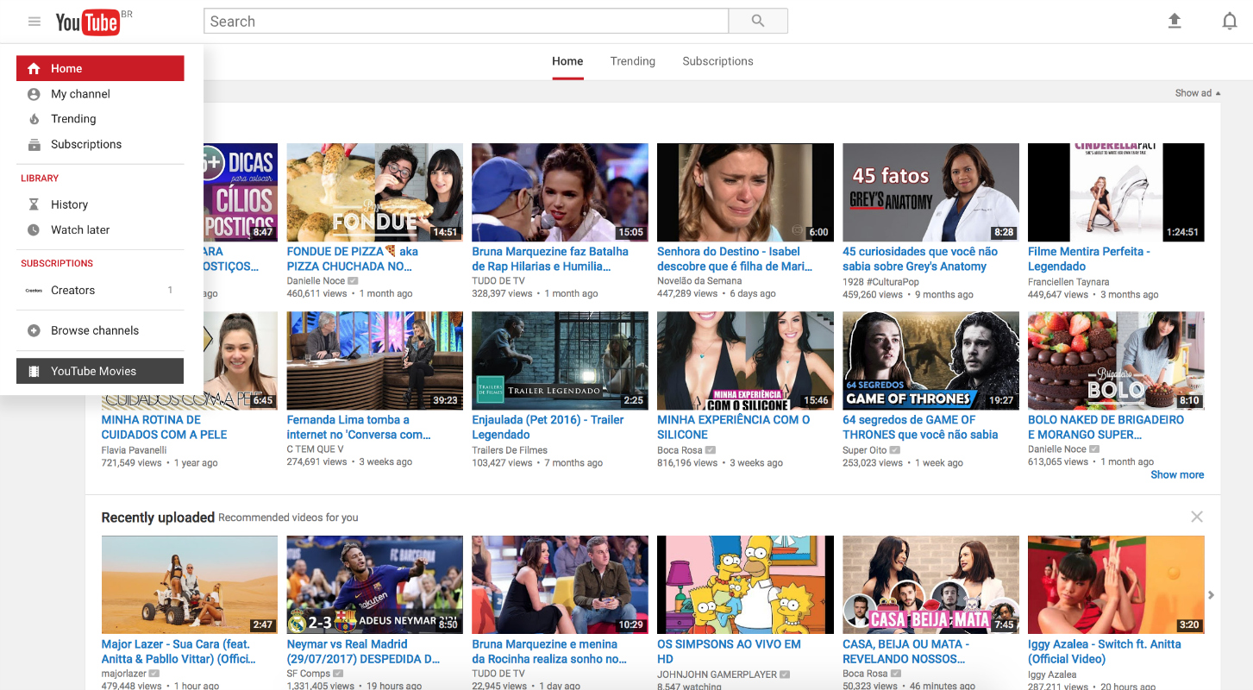1253x690 pixels.
Task: Open Enjaulada (Pet 2016) Trailer title
Action: coord(548,427)
